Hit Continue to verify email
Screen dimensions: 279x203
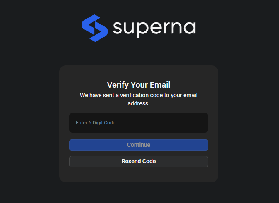point(138,145)
